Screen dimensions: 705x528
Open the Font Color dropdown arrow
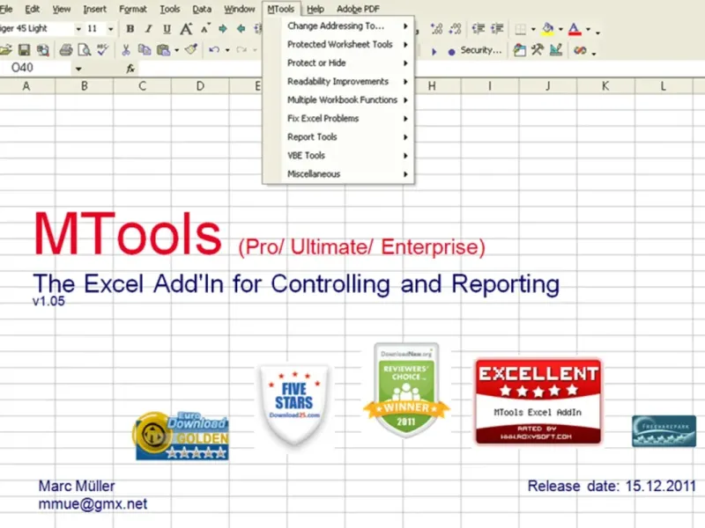click(588, 30)
